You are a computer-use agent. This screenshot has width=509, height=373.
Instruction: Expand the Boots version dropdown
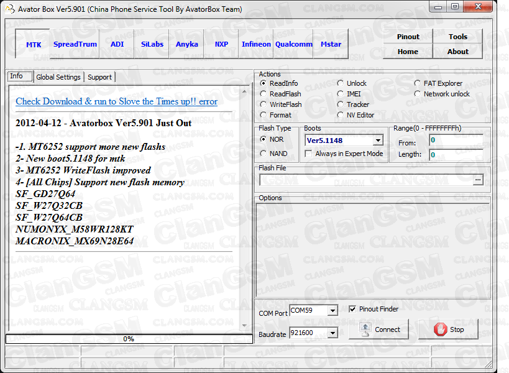coord(378,140)
